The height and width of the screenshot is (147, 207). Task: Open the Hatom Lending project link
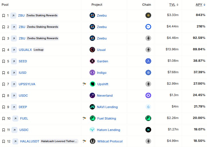[x=109, y=130]
